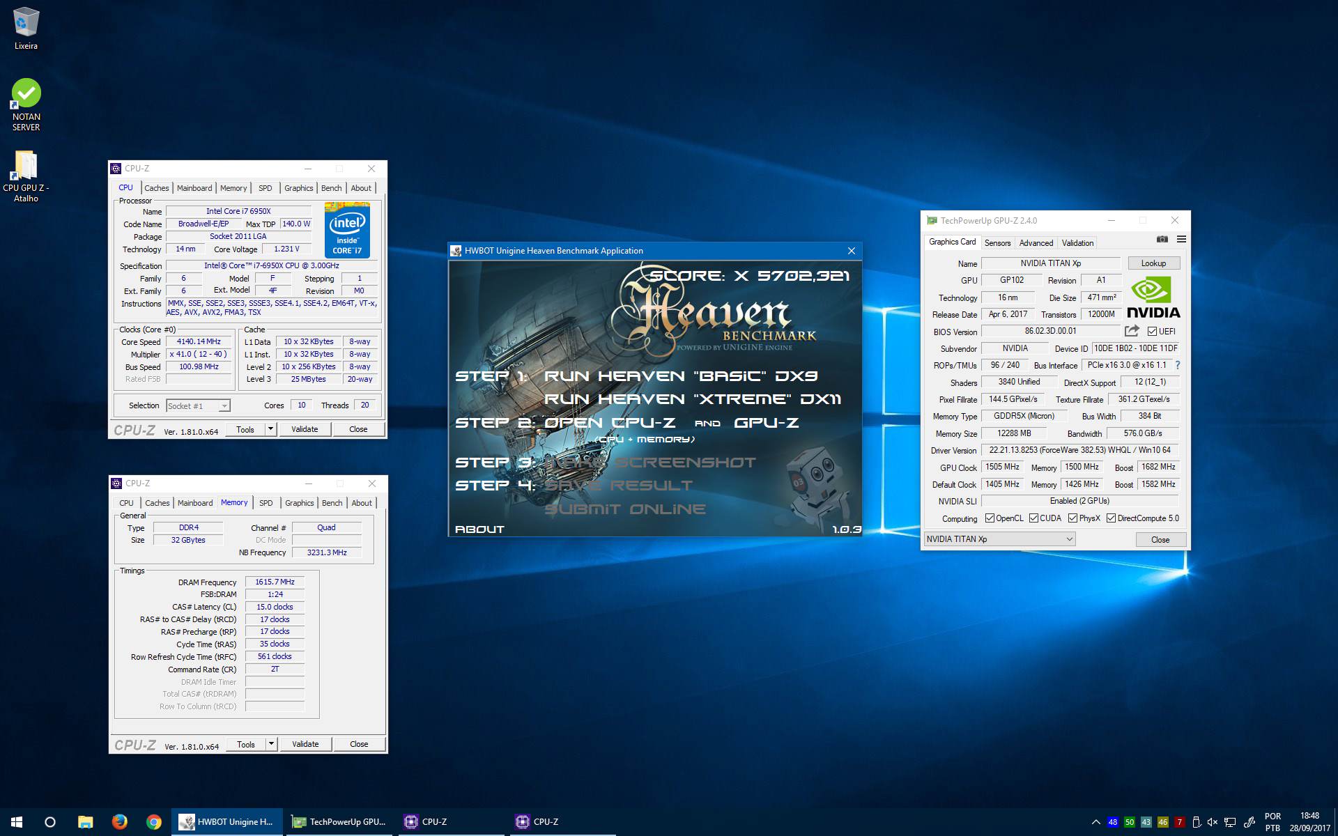Click the muted volume tray icon
Viewport: 1338px width, 836px height.
tap(1213, 822)
